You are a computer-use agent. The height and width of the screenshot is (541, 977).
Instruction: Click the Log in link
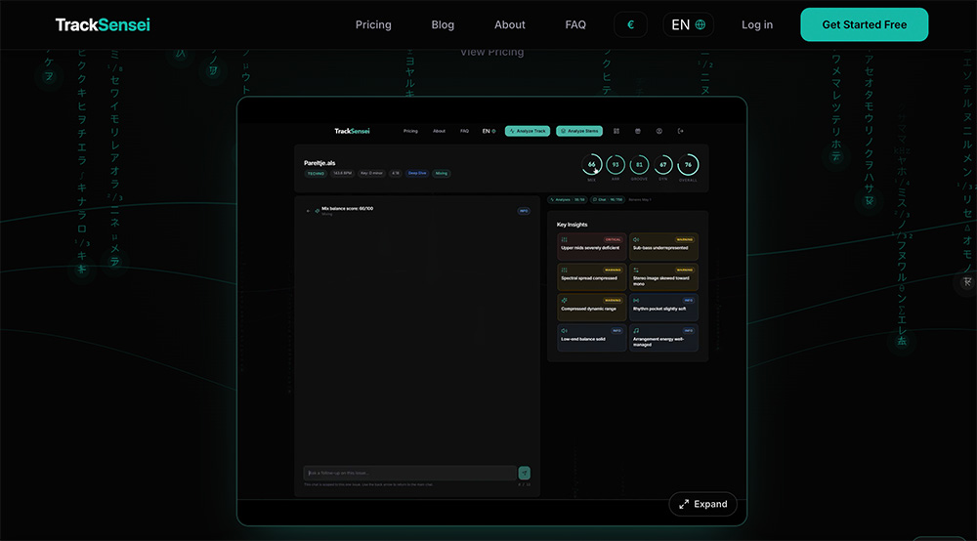tap(757, 25)
